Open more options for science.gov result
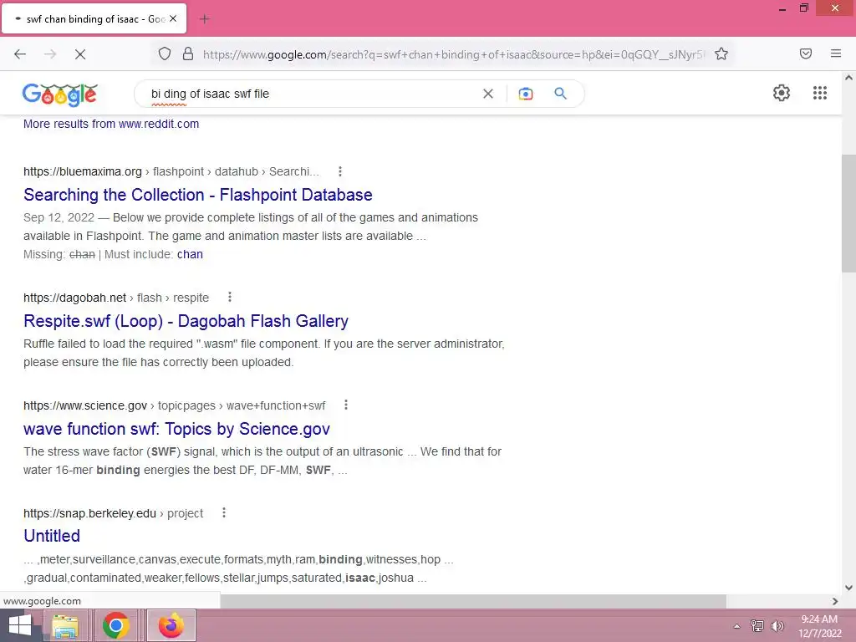The image size is (856, 642). [x=345, y=405]
